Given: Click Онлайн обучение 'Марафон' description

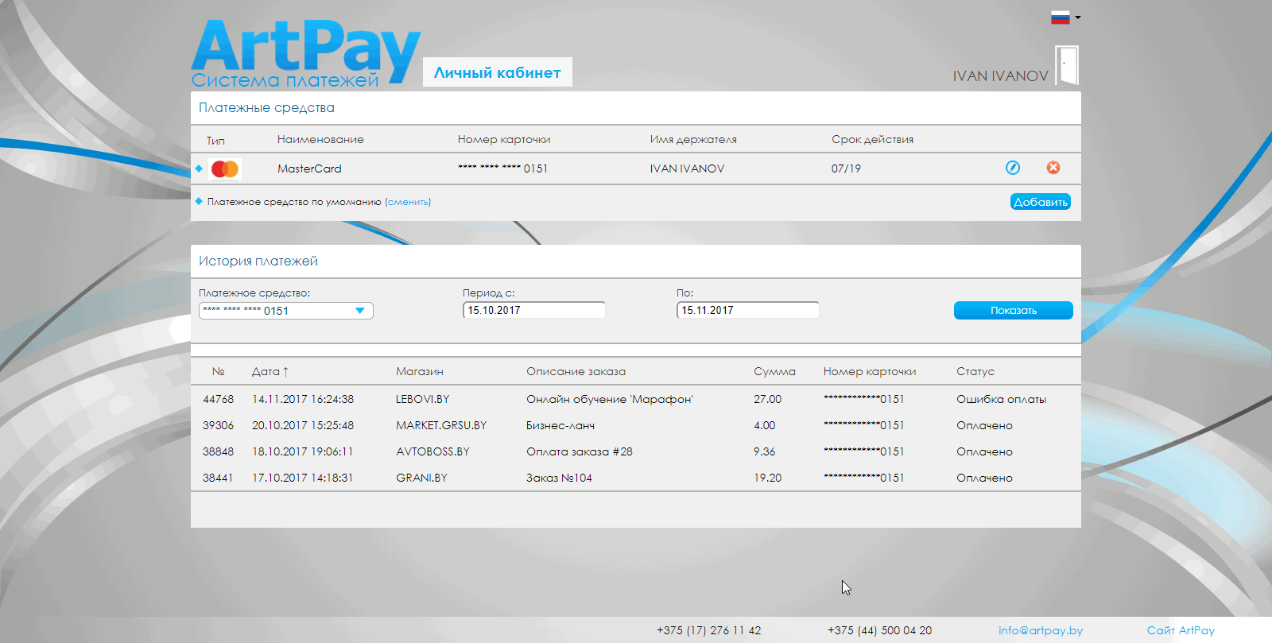Looking at the screenshot, I should [x=610, y=399].
